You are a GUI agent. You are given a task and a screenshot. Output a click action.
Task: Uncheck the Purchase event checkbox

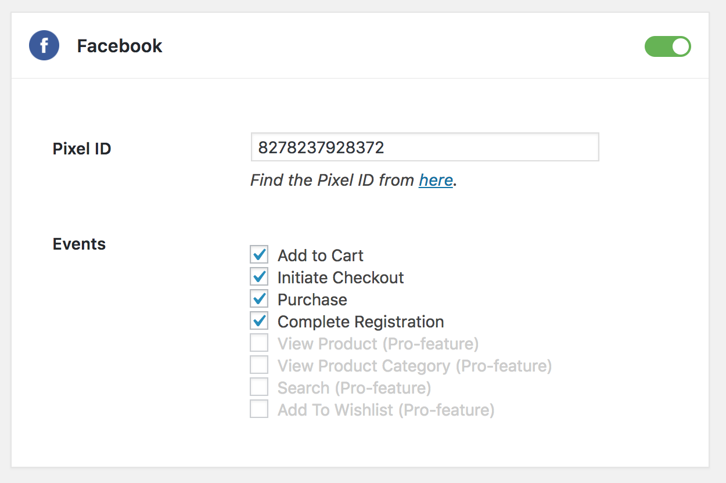coord(259,299)
